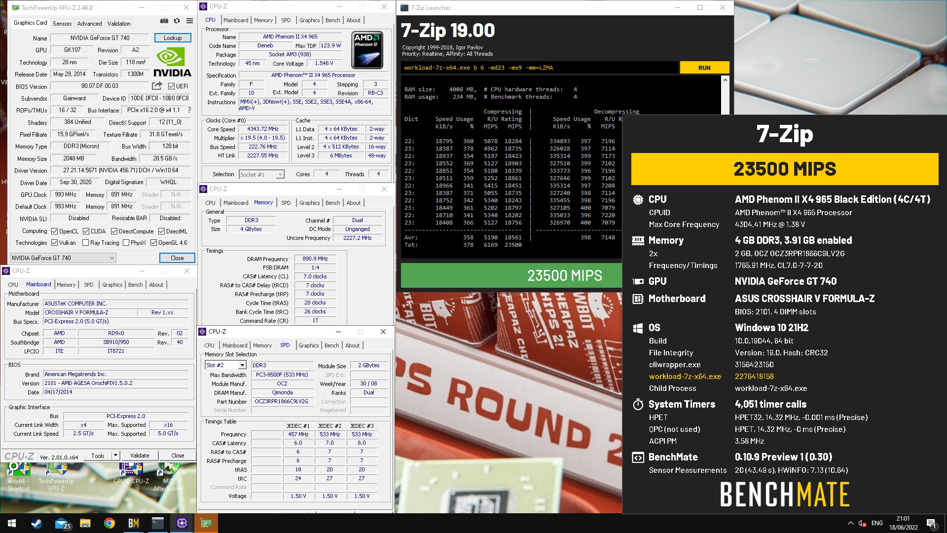947x533 pixels.
Task: Open the Slot #2 memory slot dropdown
Action: [225, 365]
